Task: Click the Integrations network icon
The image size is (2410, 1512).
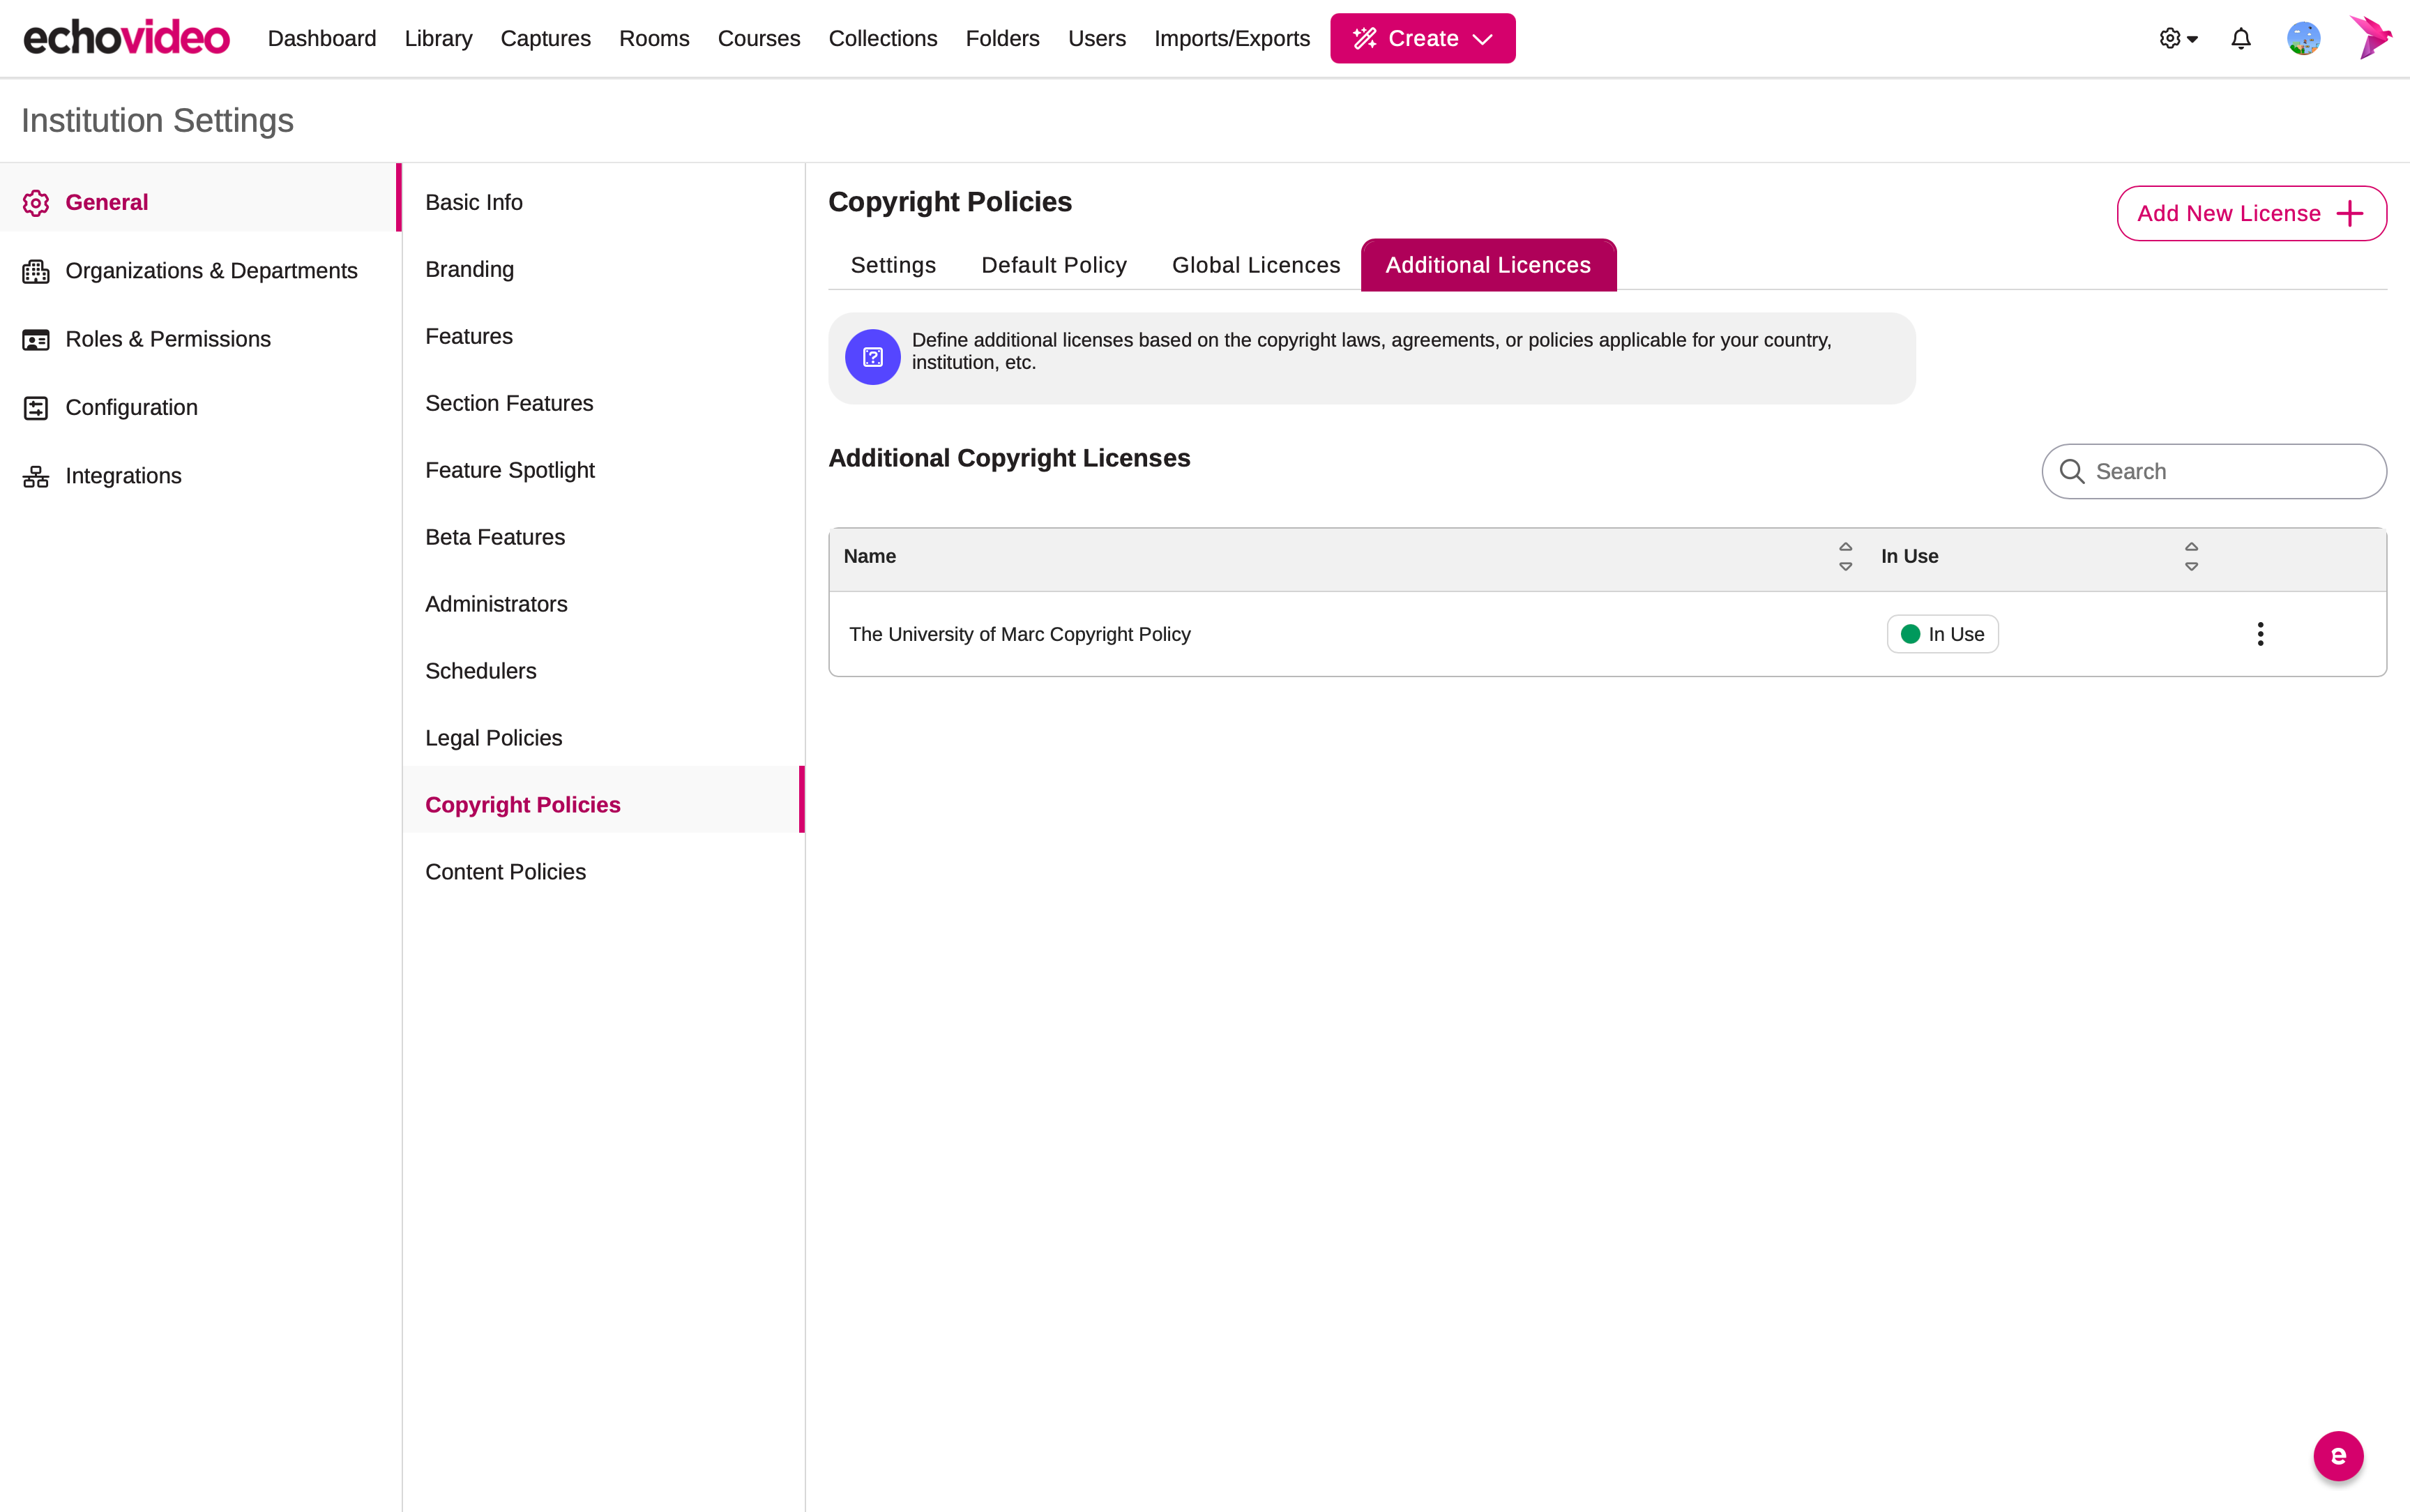Action: click(36, 476)
